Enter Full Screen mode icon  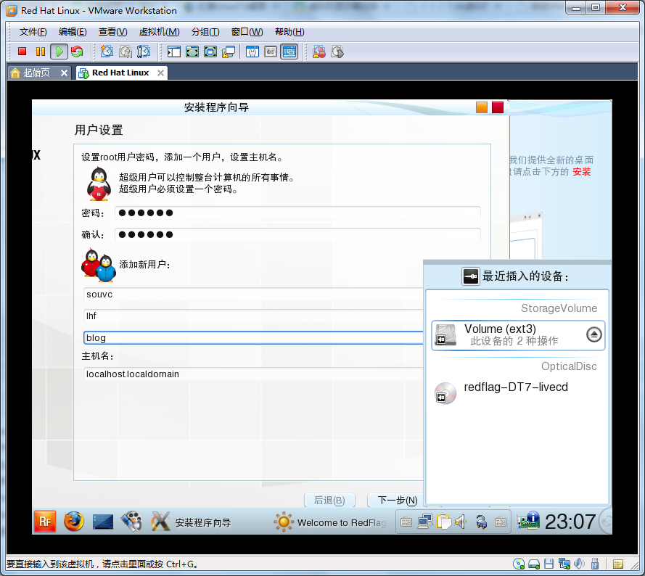(210, 52)
